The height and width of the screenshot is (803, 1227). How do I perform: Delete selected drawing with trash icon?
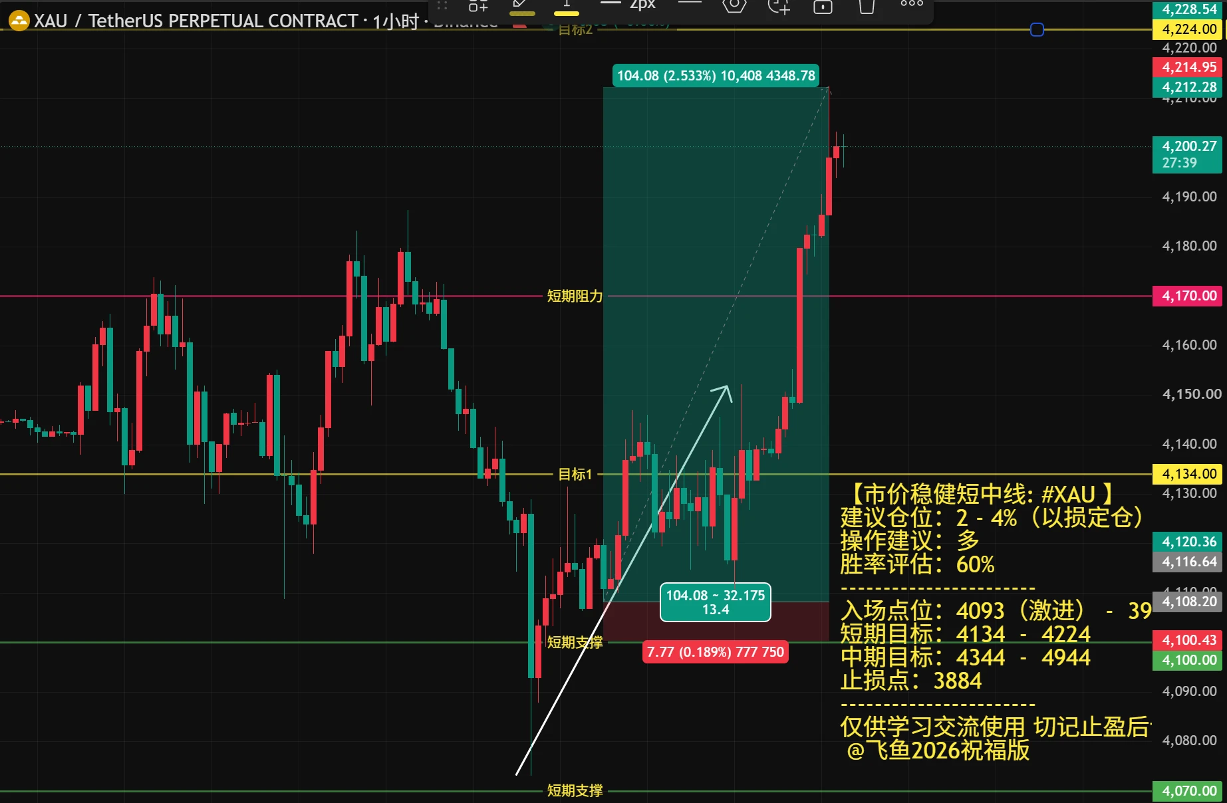pos(867,6)
